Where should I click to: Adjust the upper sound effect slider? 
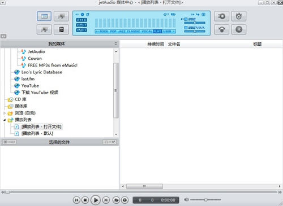pyautogui.click(x=195, y=23)
